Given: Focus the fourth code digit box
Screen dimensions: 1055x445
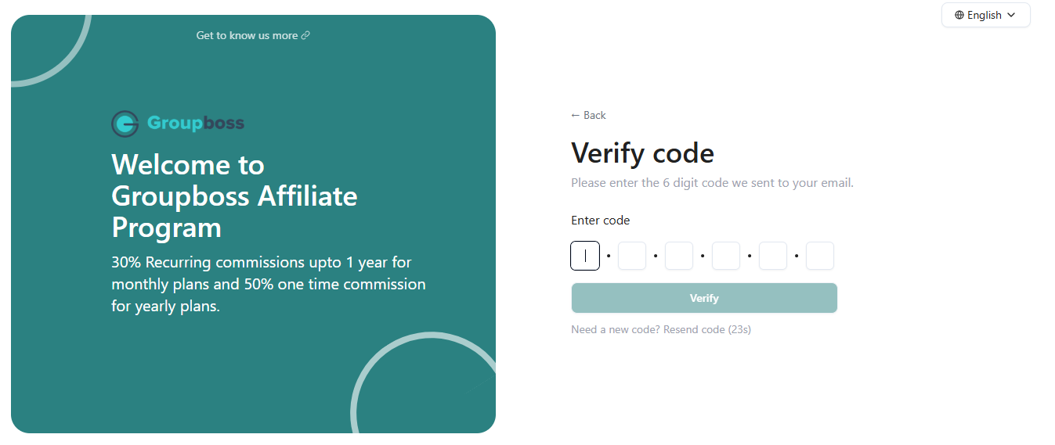Looking at the screenshot, I should point(726,256).
